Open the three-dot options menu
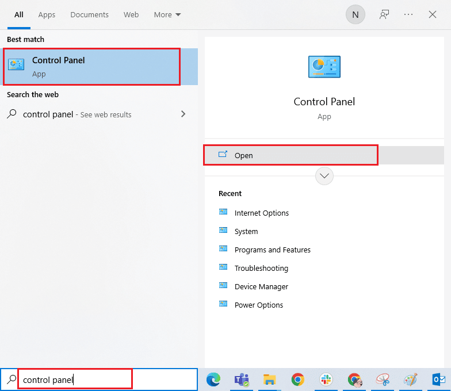Screen dimensions: 451x391 point(408,14)
